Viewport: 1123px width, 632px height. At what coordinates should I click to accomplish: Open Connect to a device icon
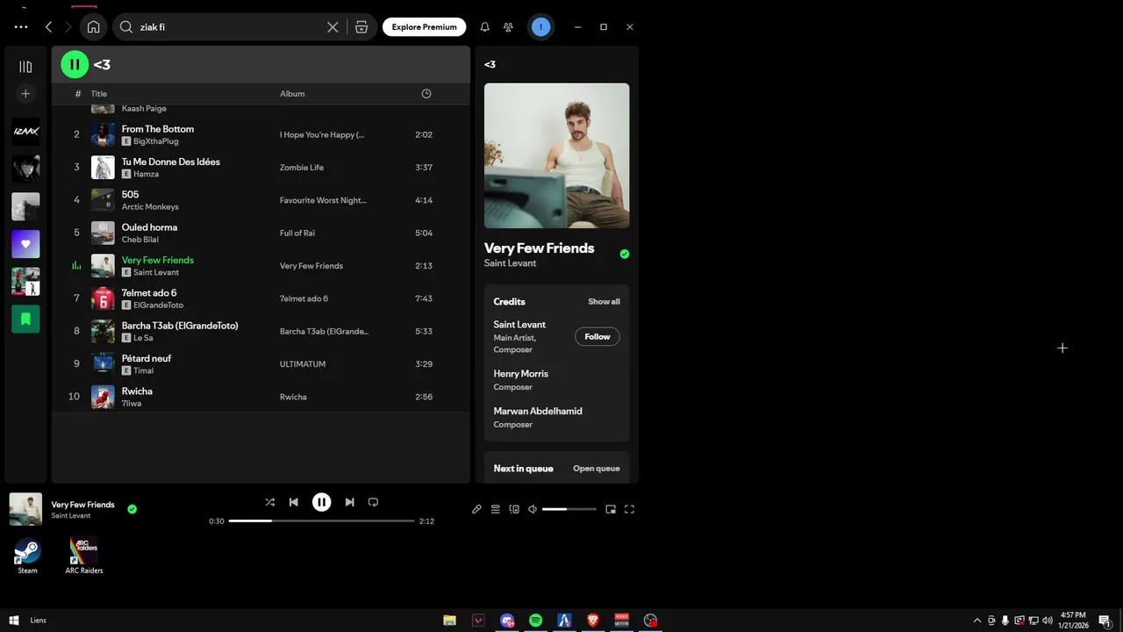pos(514,509)
